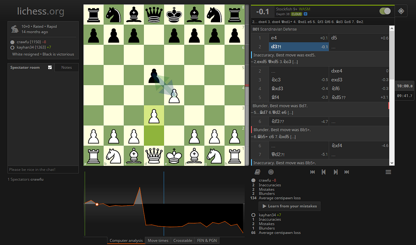The image size is (416, 245).
Task: Open the hamburger analysis menu
Action: tap(388, 172)
